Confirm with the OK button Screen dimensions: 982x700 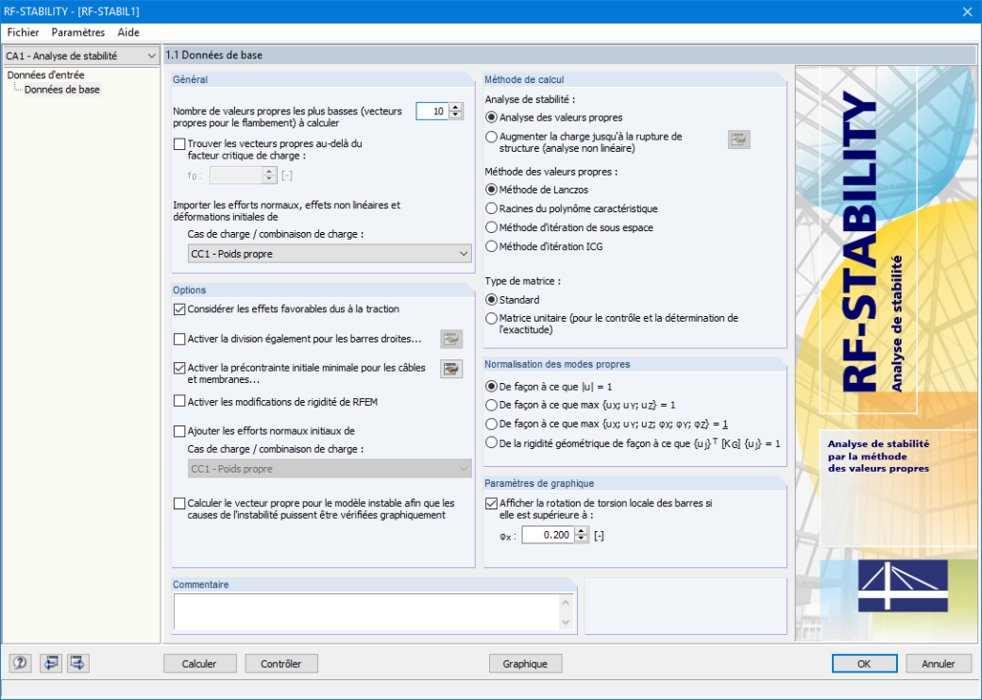[x=864, y=664]
